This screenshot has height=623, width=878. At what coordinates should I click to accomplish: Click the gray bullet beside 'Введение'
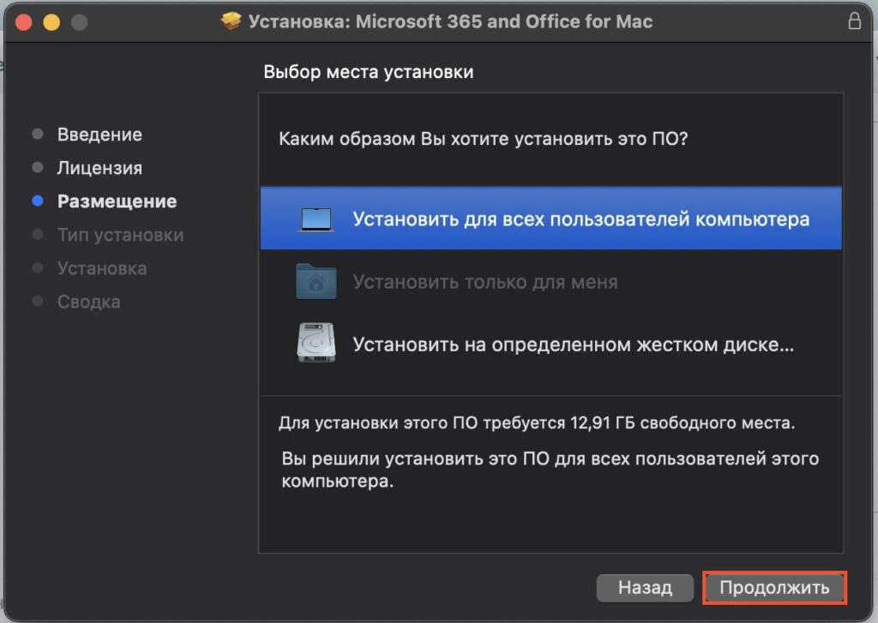click(x=38, y=134)
